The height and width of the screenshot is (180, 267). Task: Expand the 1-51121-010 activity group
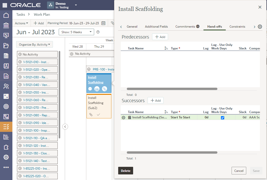pyautogui.click(x=20, y=62)
